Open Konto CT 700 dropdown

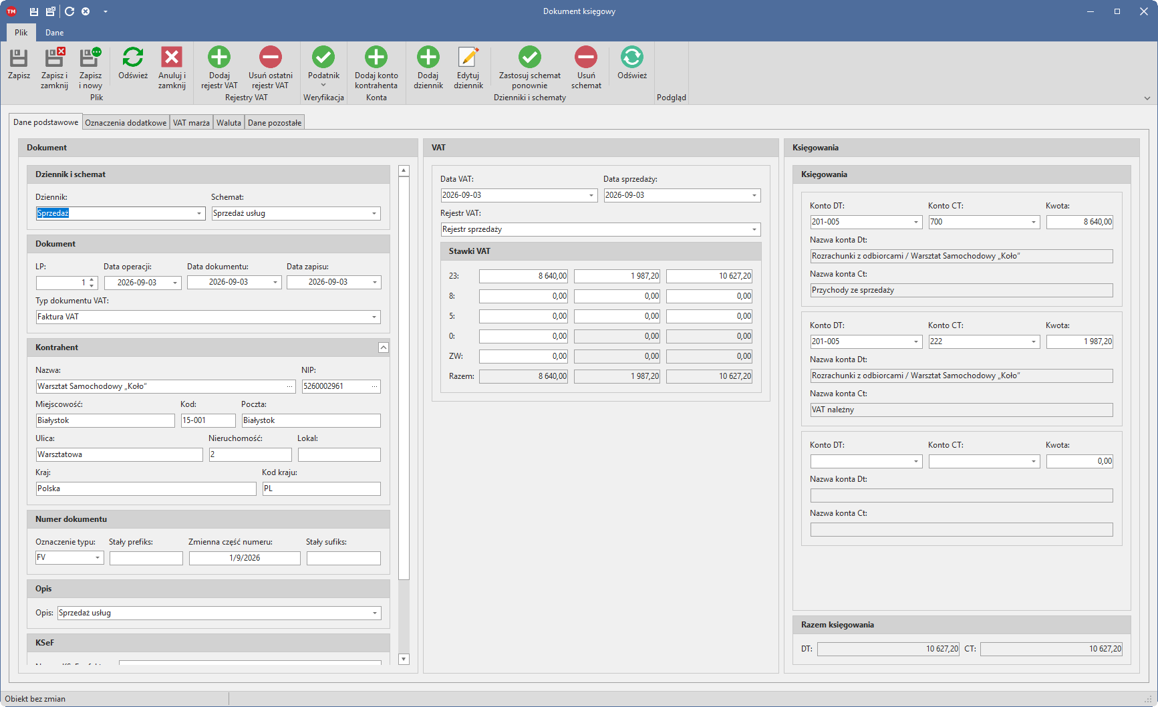tap(1034, 222)
